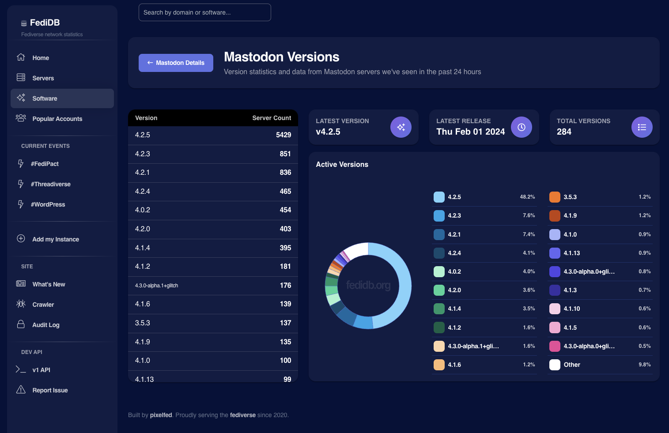Screen dimensions: 669x433
Task: Open the #Threadiverse event link
Action: (x=62, y=184)
